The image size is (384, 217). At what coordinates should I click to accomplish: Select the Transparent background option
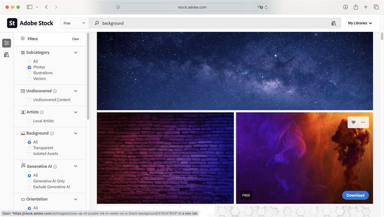click(x=29, y=148)
